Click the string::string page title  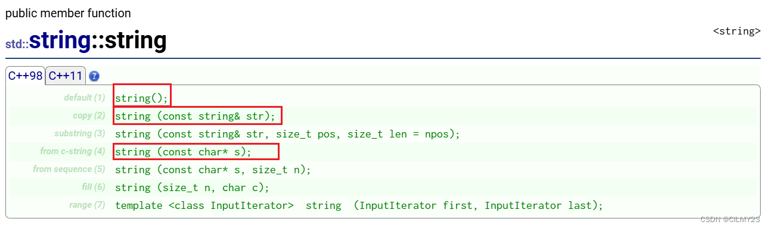click(x=98, y=40)
